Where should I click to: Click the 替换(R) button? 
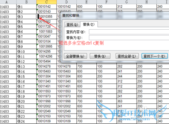coord(100,56)
